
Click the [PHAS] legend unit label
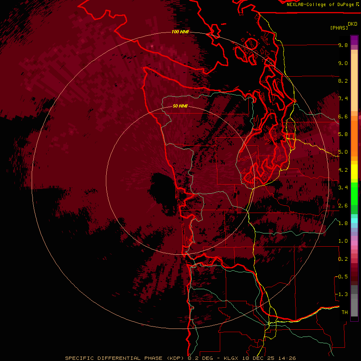(339, 28)
